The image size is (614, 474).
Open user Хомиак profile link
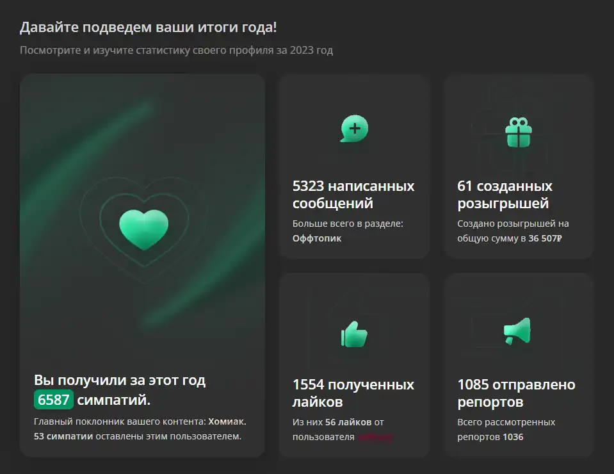tap(227, 421)
